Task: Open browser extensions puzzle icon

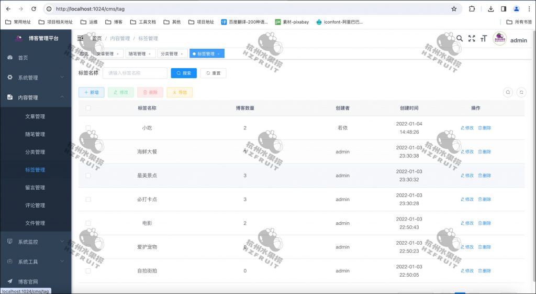Action: click(x=472, y=9)
